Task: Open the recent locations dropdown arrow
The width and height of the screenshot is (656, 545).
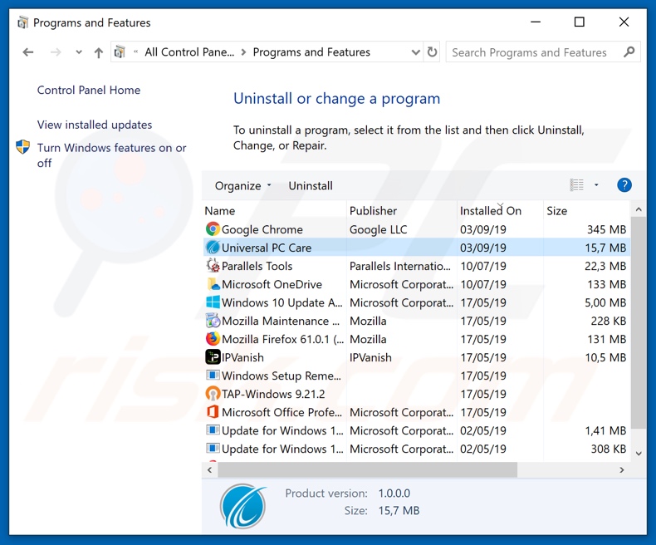Action: click(79, 52)
